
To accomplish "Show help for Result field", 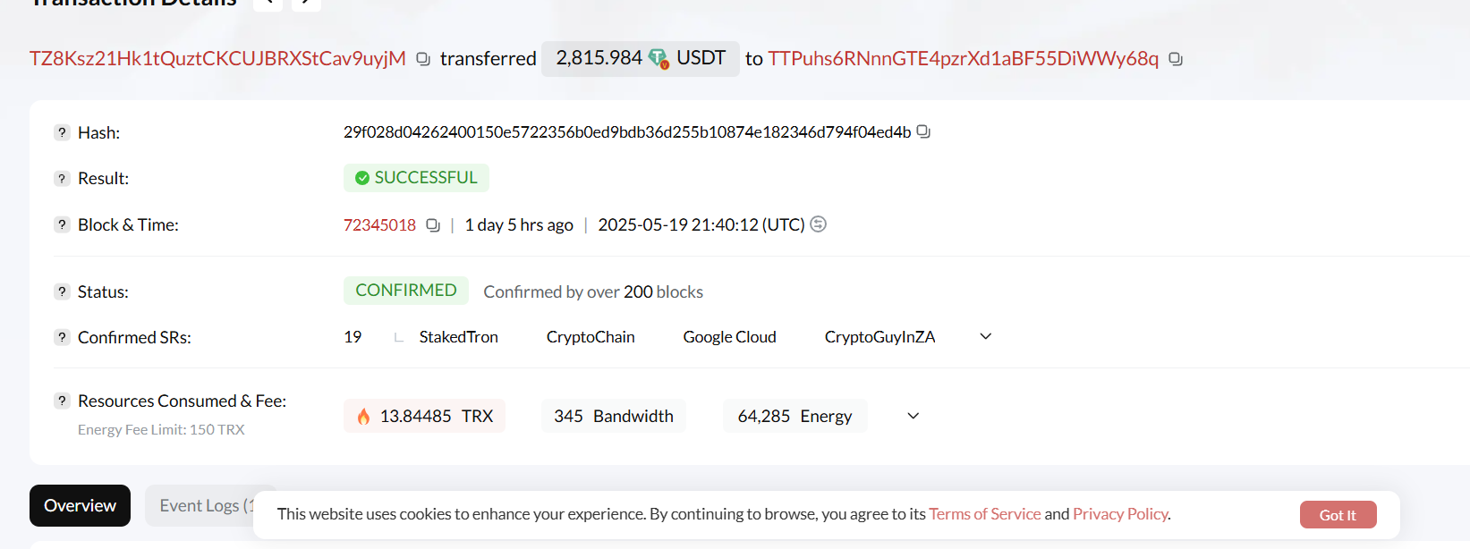I will point(62,178).
